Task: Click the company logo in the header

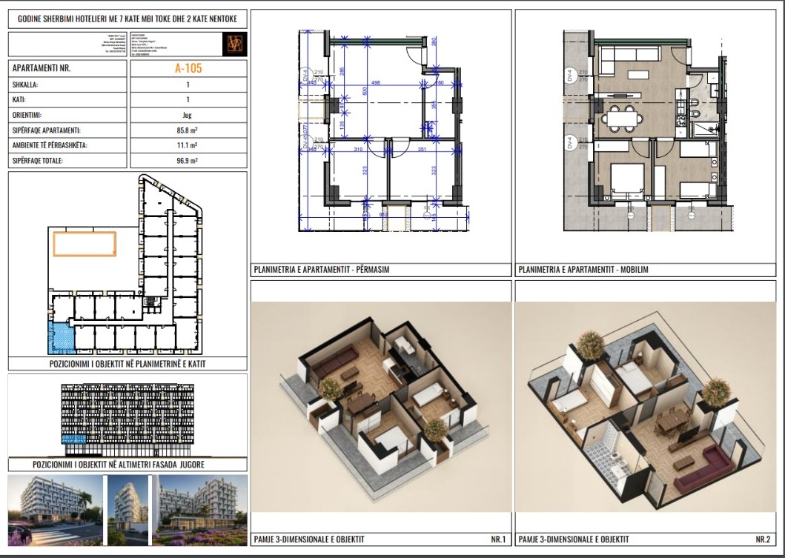Action: [234, 44]
